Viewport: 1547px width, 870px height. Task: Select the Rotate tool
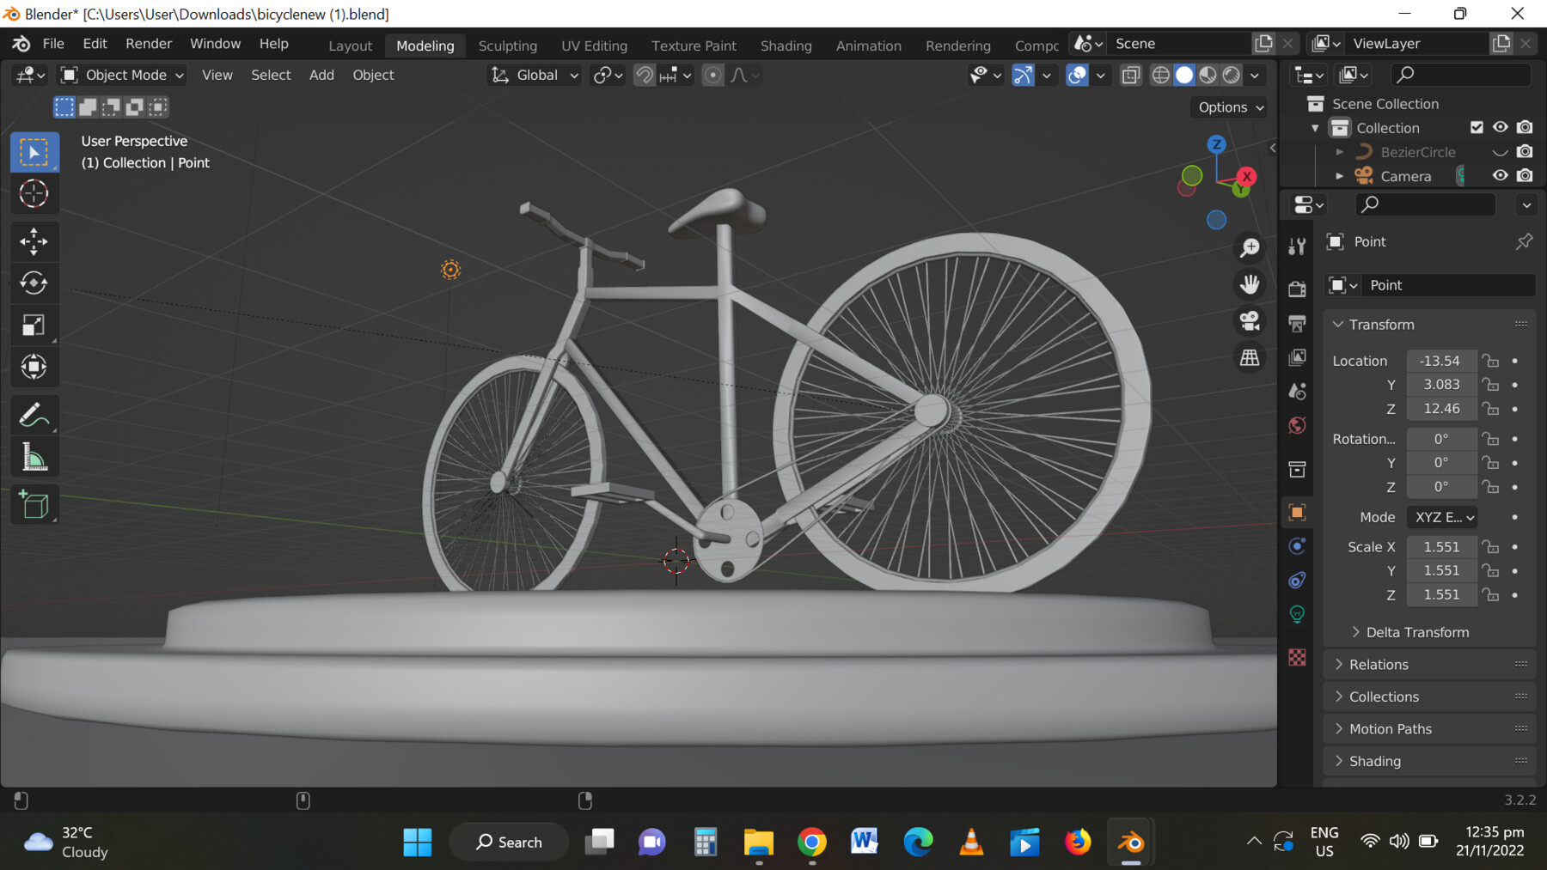34,283
